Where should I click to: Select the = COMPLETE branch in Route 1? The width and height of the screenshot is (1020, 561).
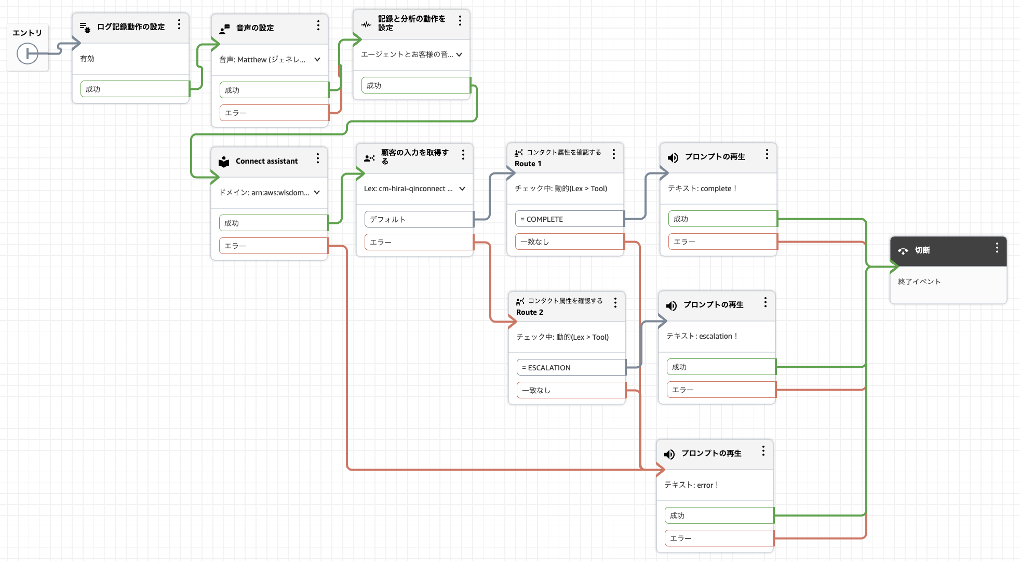click(x=569, y=219)
